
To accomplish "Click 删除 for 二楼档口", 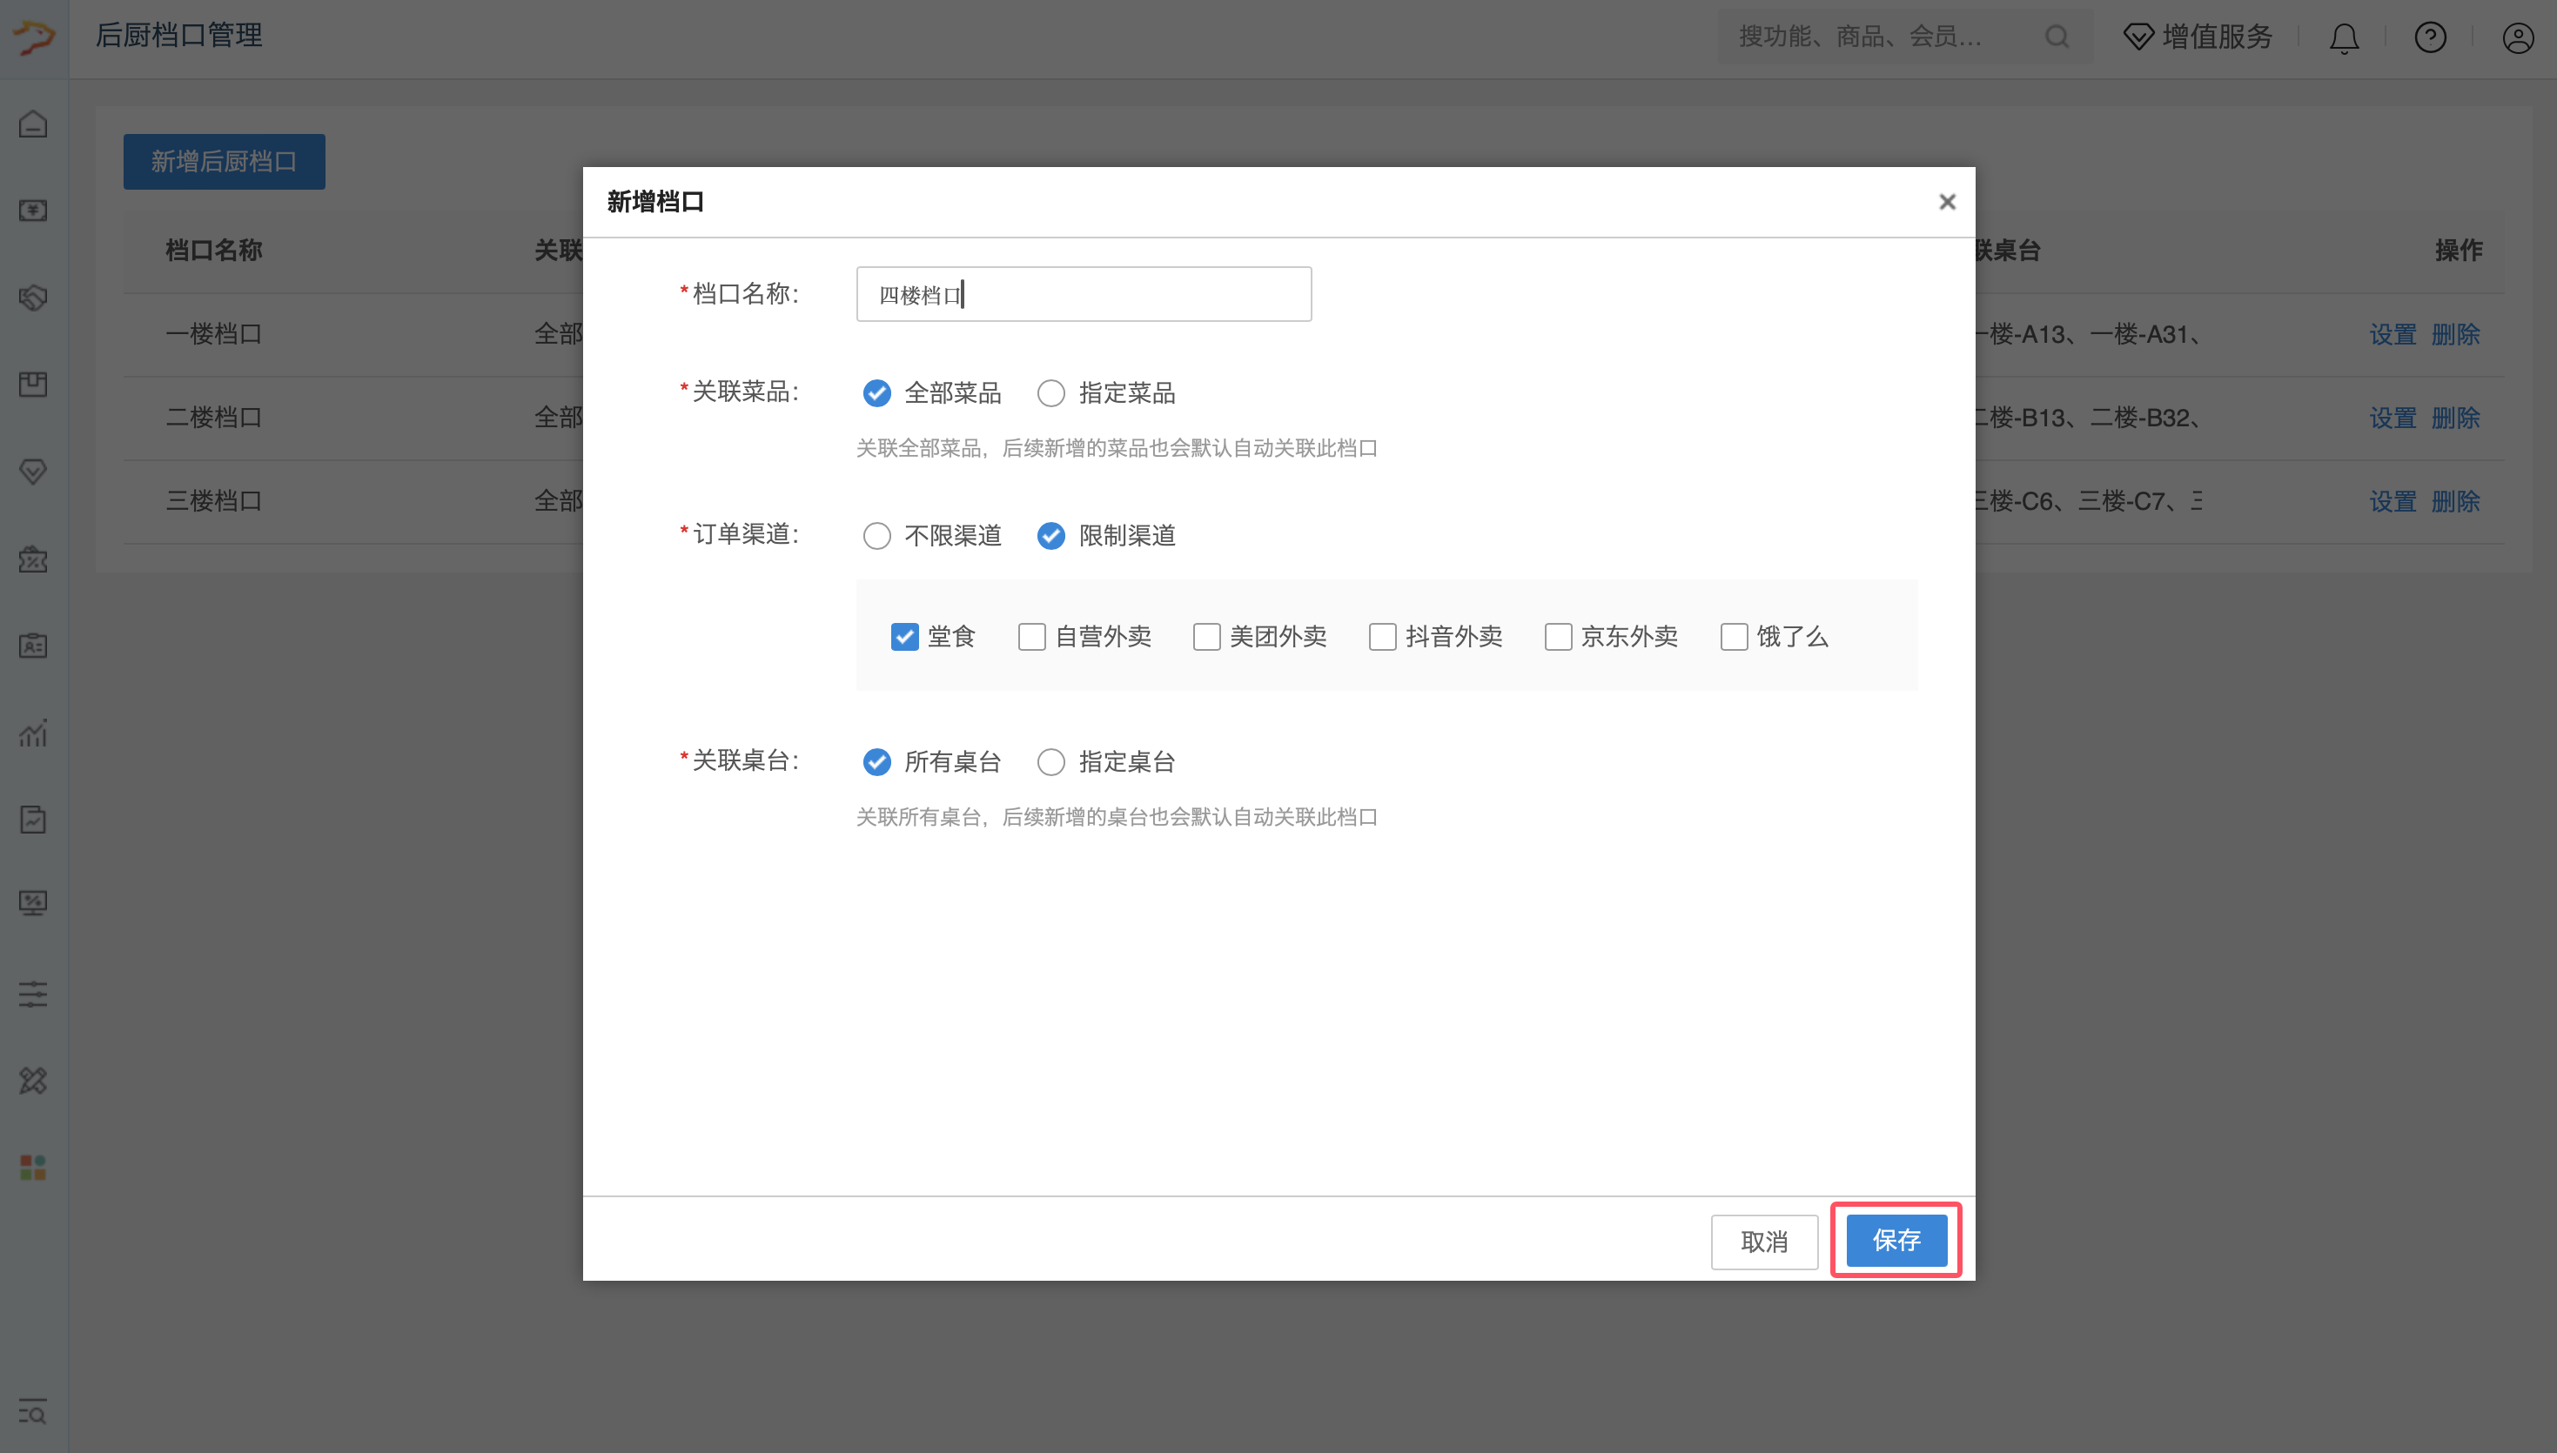I will click(x=2455, y=418).
